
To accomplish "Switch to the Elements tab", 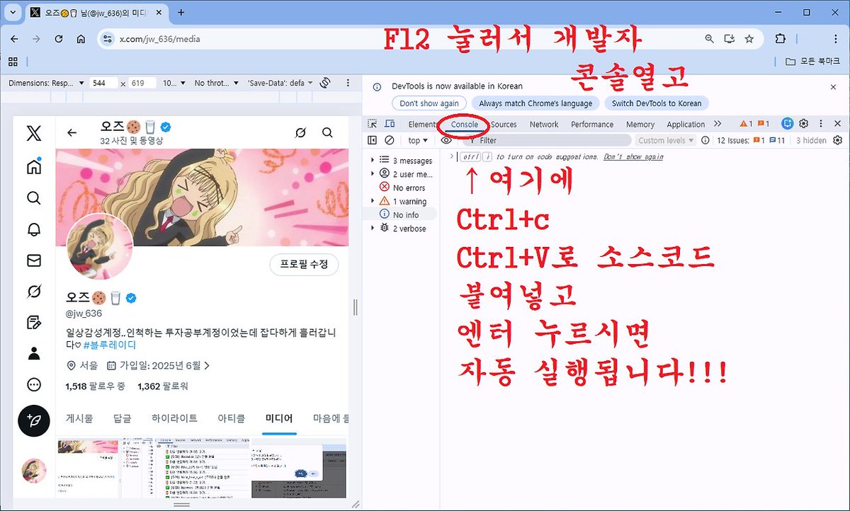I will click(x=421, y=125).
